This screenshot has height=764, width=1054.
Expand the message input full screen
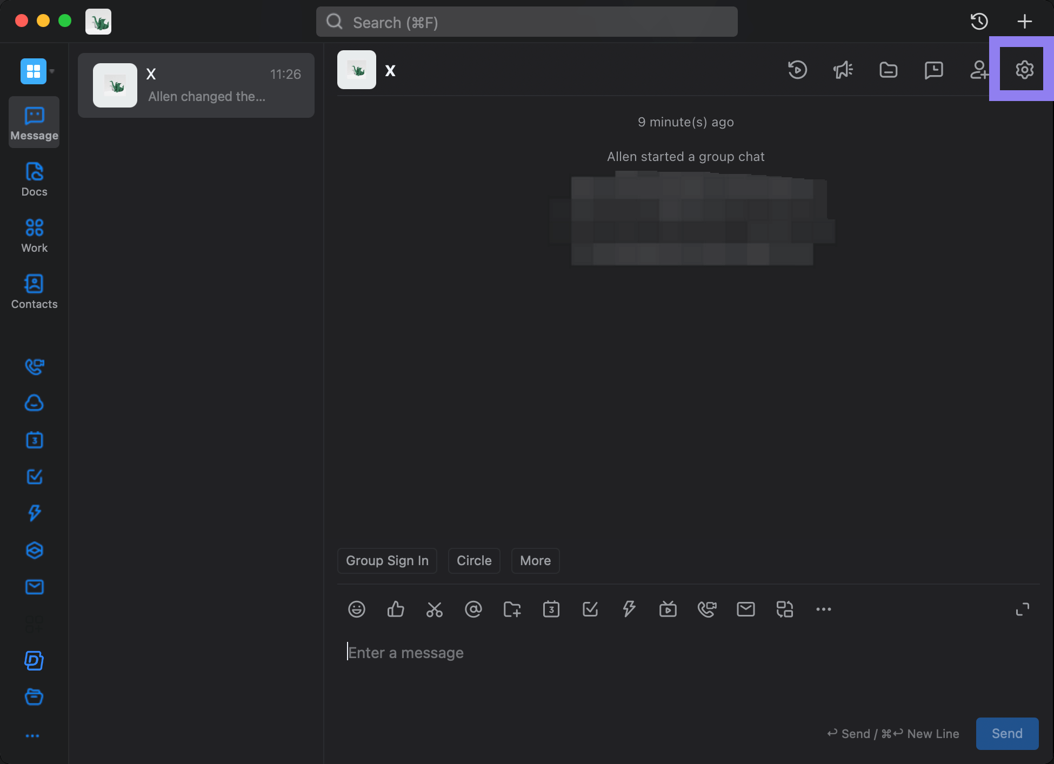click(1023, 608)
